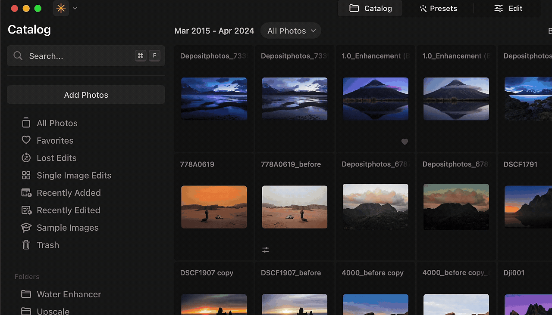This screenshot has width=552, height=315.
Task: Click the Recently Added icon
Action: pyautogui.click(x=26, y=193)
